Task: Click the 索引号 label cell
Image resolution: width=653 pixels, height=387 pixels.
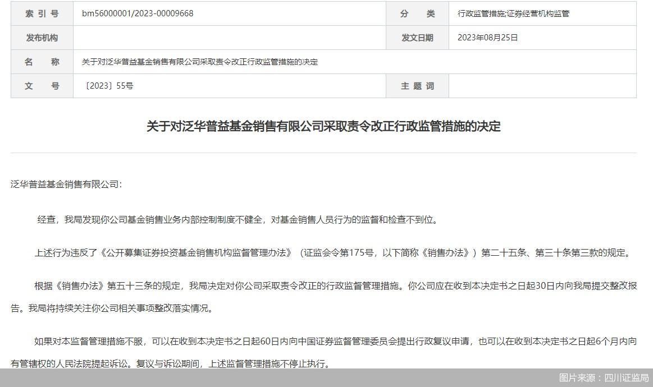Action: [x=42, y=13]
